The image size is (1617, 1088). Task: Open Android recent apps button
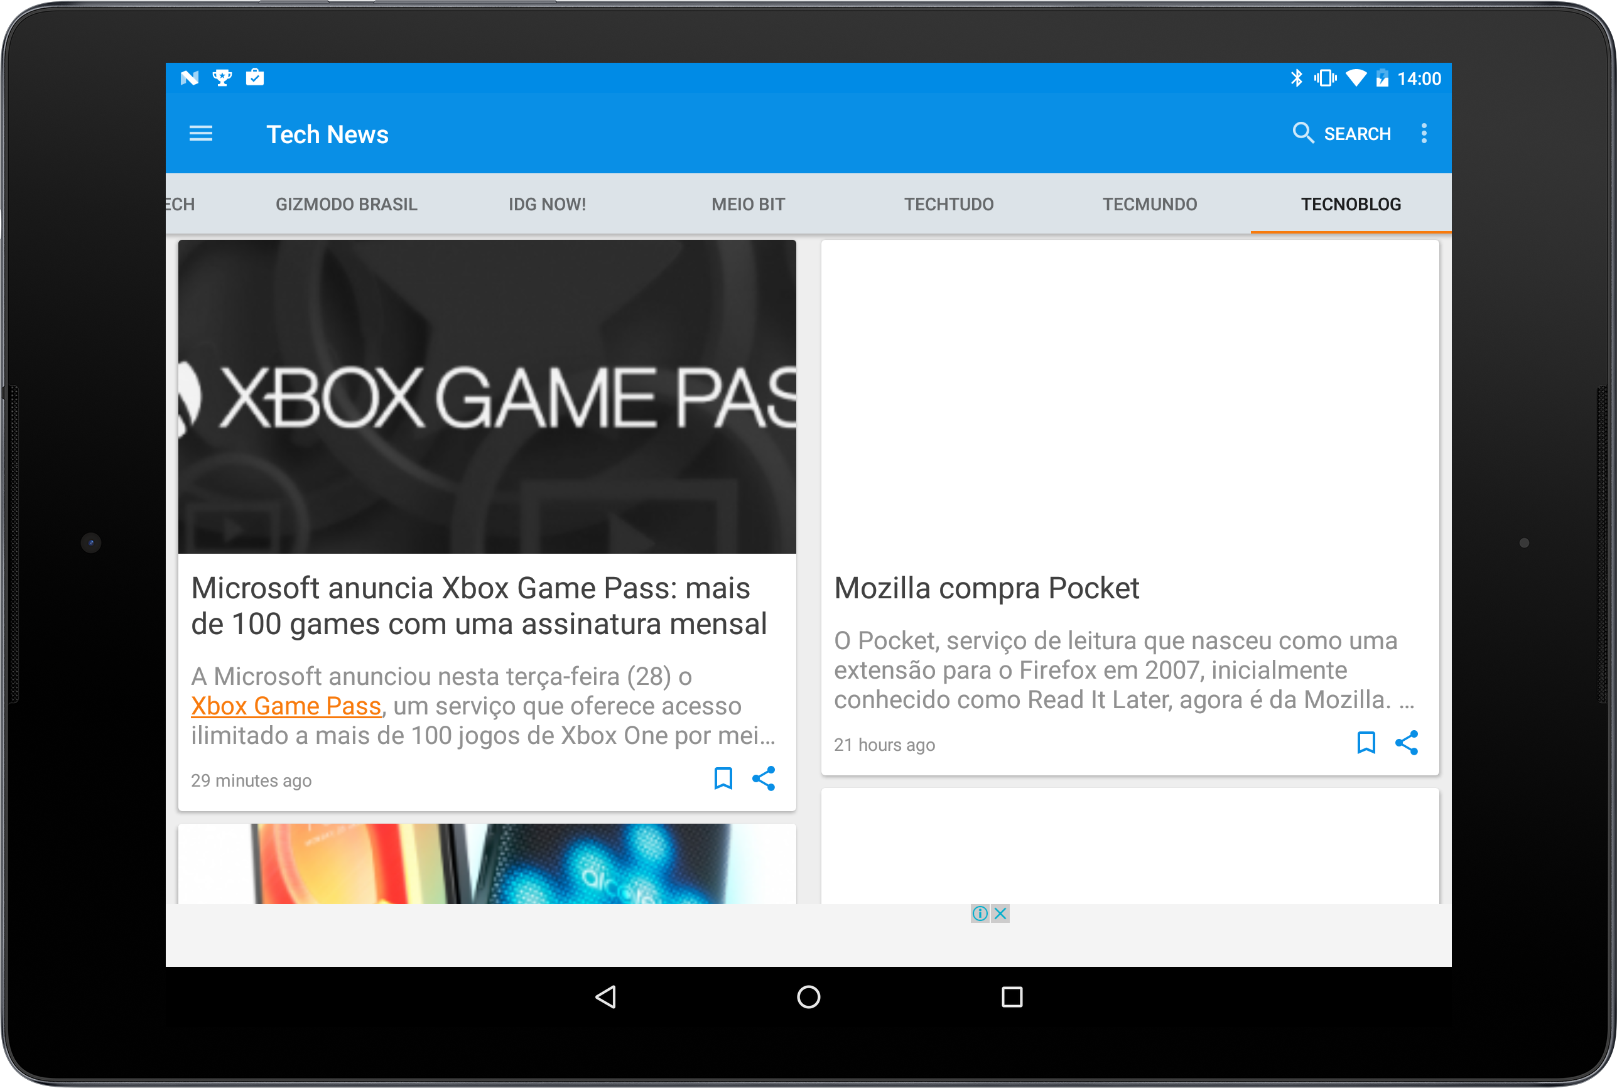pos(1012,997)
